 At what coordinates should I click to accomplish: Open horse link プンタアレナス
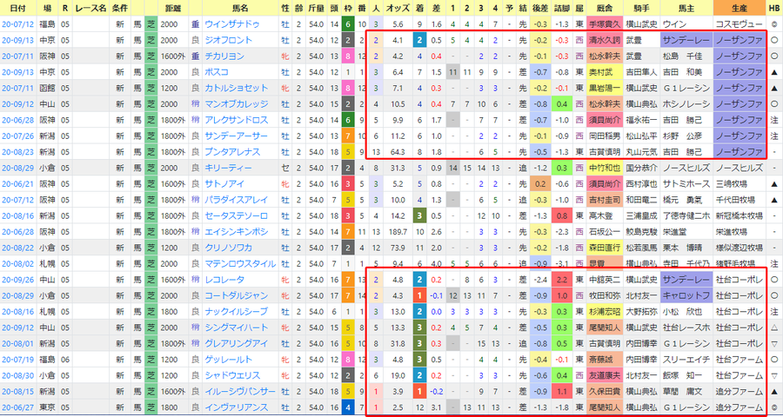232,152
